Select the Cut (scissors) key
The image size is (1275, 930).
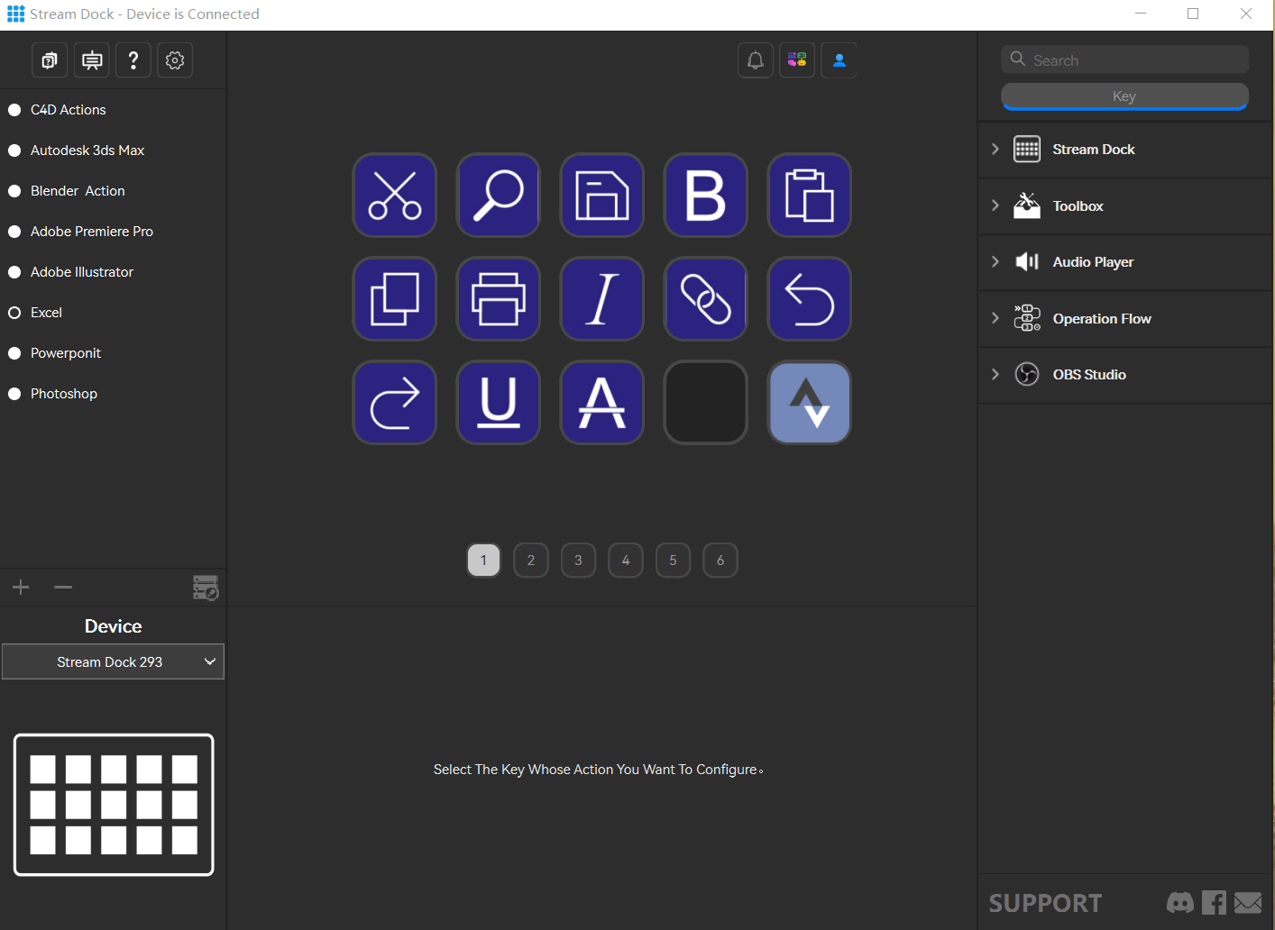(395, 196)
